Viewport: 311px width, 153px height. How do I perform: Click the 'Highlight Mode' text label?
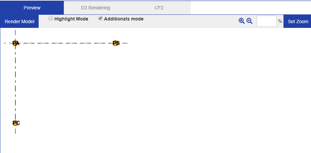click(71, 19)
